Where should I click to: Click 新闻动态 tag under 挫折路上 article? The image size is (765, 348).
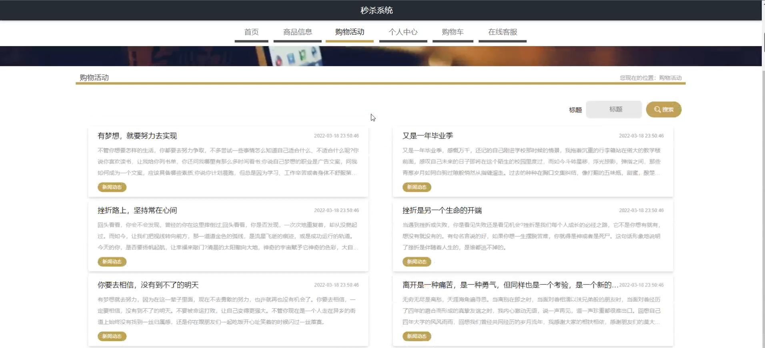pyautogui.click(x=112, y=262)
